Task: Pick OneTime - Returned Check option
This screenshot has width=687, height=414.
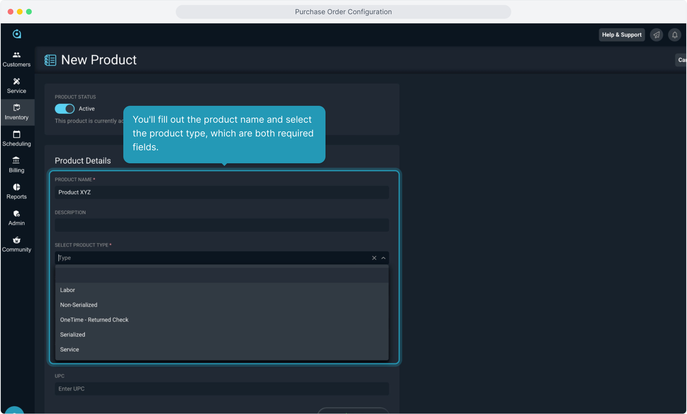Action: pos(94,320)
